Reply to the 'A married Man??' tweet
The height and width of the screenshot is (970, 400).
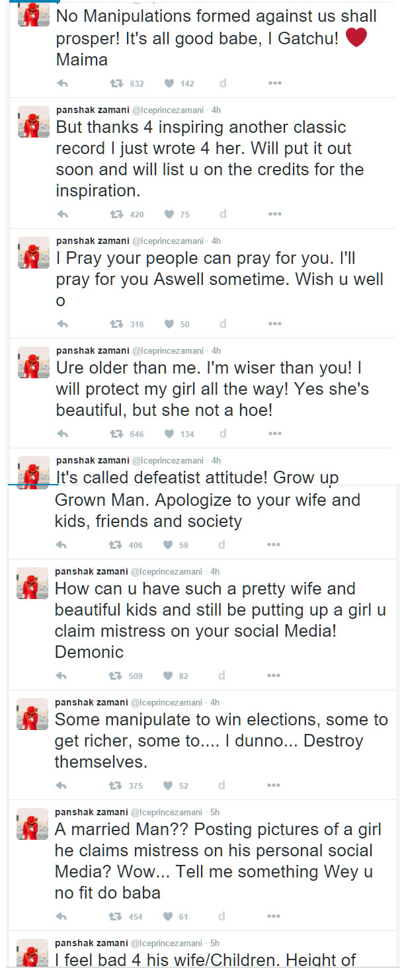tap(61, 916)
